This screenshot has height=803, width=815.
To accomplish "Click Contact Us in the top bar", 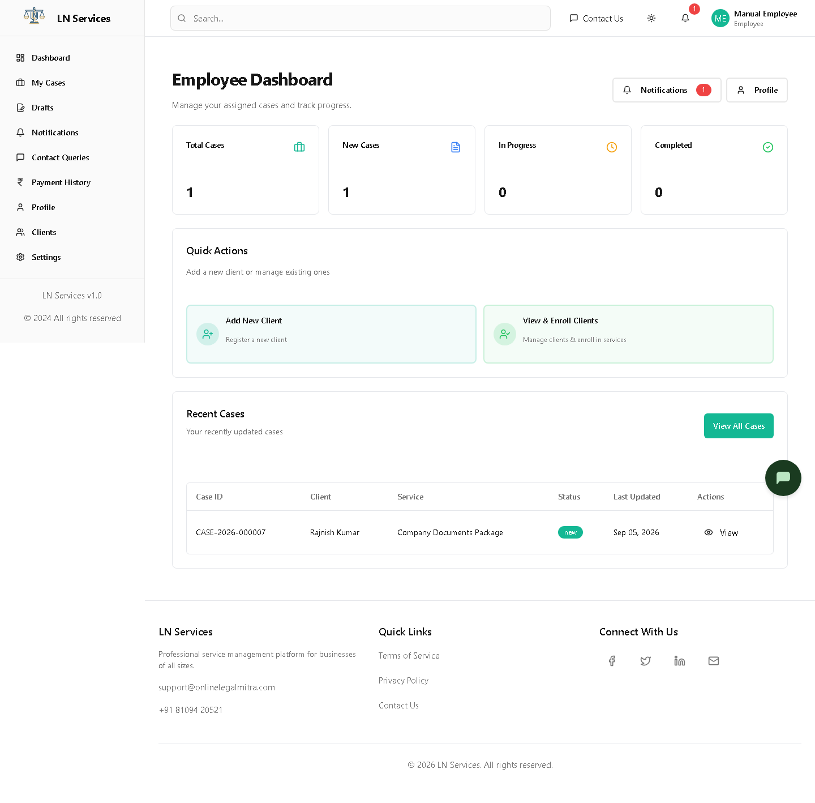I will click(596, 18).
